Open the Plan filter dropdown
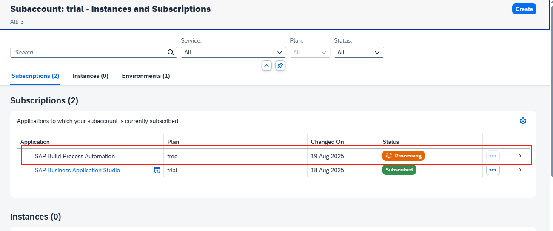This screenshot has width=553, height=231. [310, 52]
